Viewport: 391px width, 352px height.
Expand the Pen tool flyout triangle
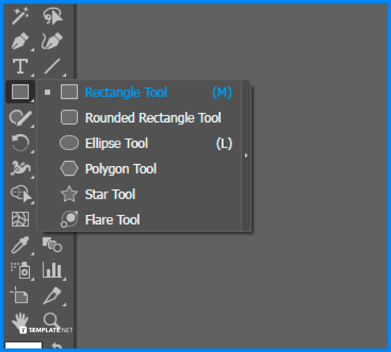pos(32,50)
